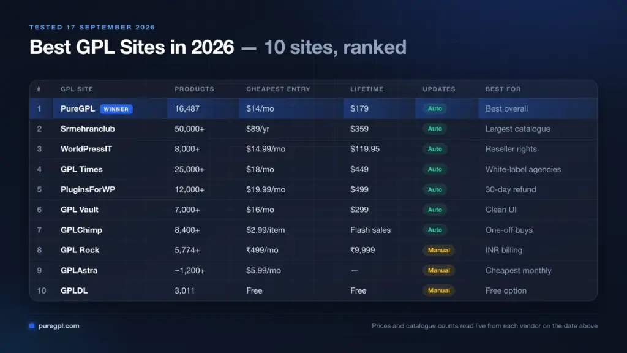Click the $449 lifetime price

point(359,169)
